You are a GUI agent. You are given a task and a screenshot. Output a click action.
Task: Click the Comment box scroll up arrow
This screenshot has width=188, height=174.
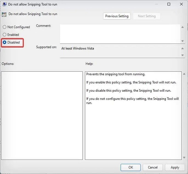182,27
